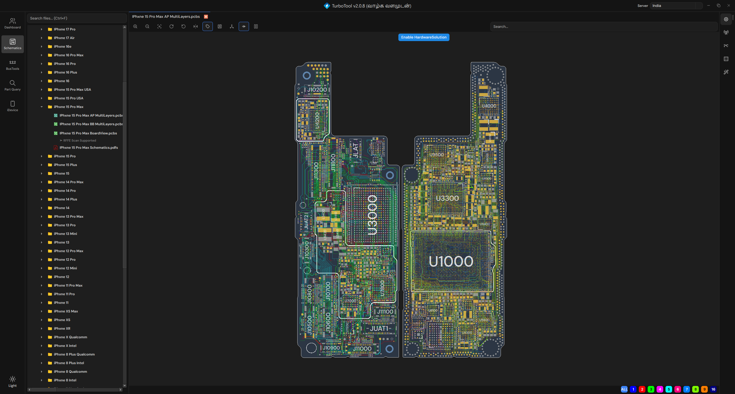This screenshot has height=394, width=735.
Task: Open the Server India dropdown
Action: (x=676, y=6)
